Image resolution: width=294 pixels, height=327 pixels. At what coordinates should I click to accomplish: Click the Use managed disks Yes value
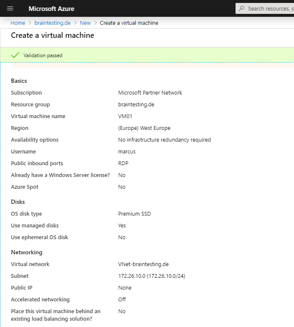(x=122, y=225)
